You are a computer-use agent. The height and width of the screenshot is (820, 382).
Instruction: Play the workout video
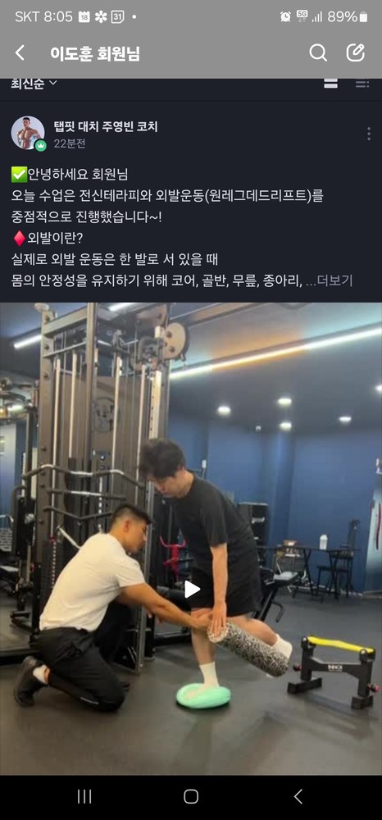coord(191,590)
